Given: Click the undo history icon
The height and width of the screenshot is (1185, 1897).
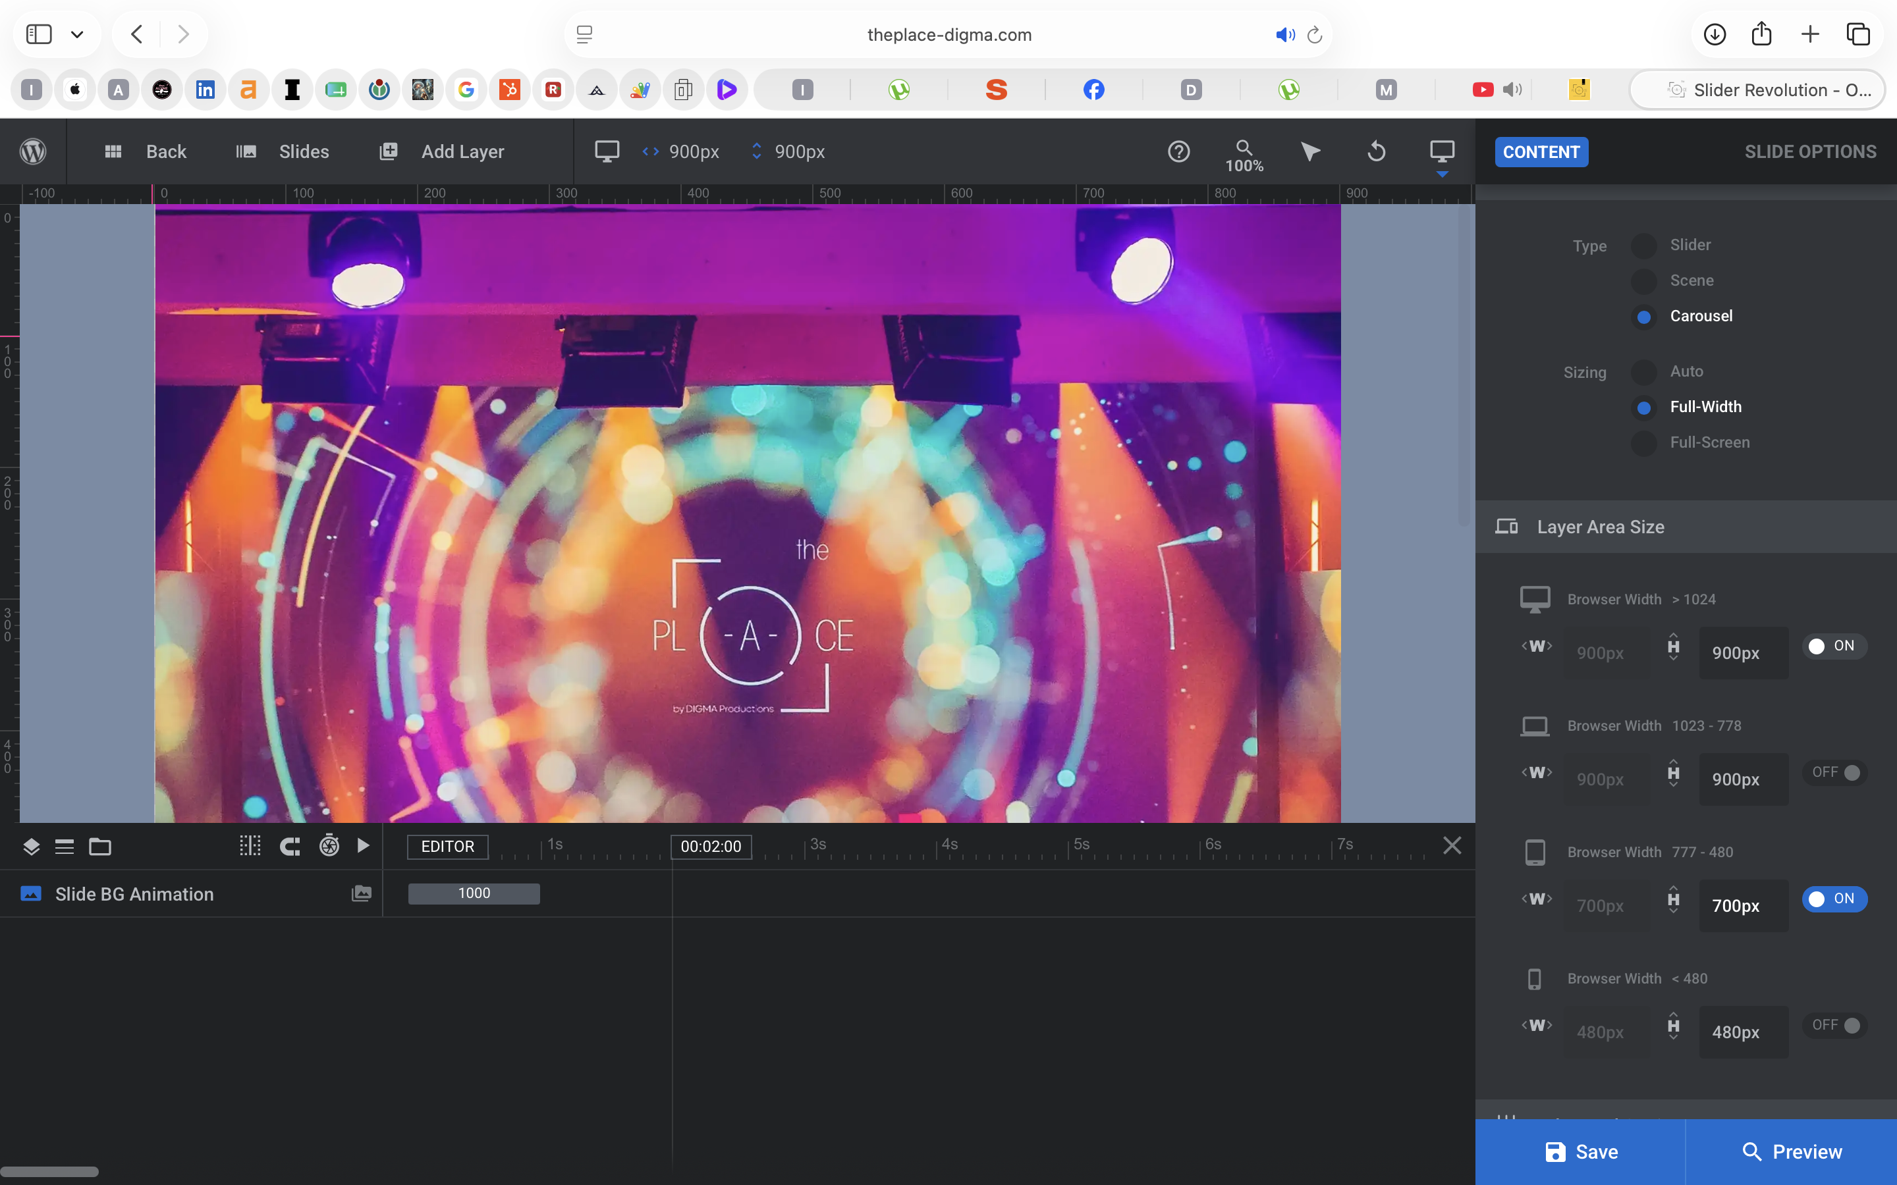Looking at the screenshot, I should (1377, 151).
